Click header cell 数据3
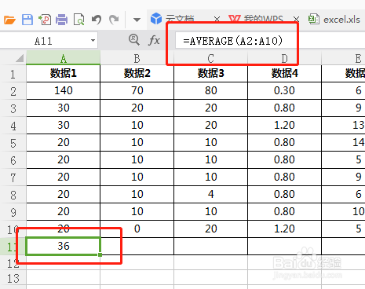365x289 pixels. coord(210,74)
